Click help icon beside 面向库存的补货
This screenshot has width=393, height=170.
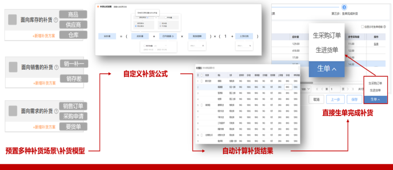point(56,21)
